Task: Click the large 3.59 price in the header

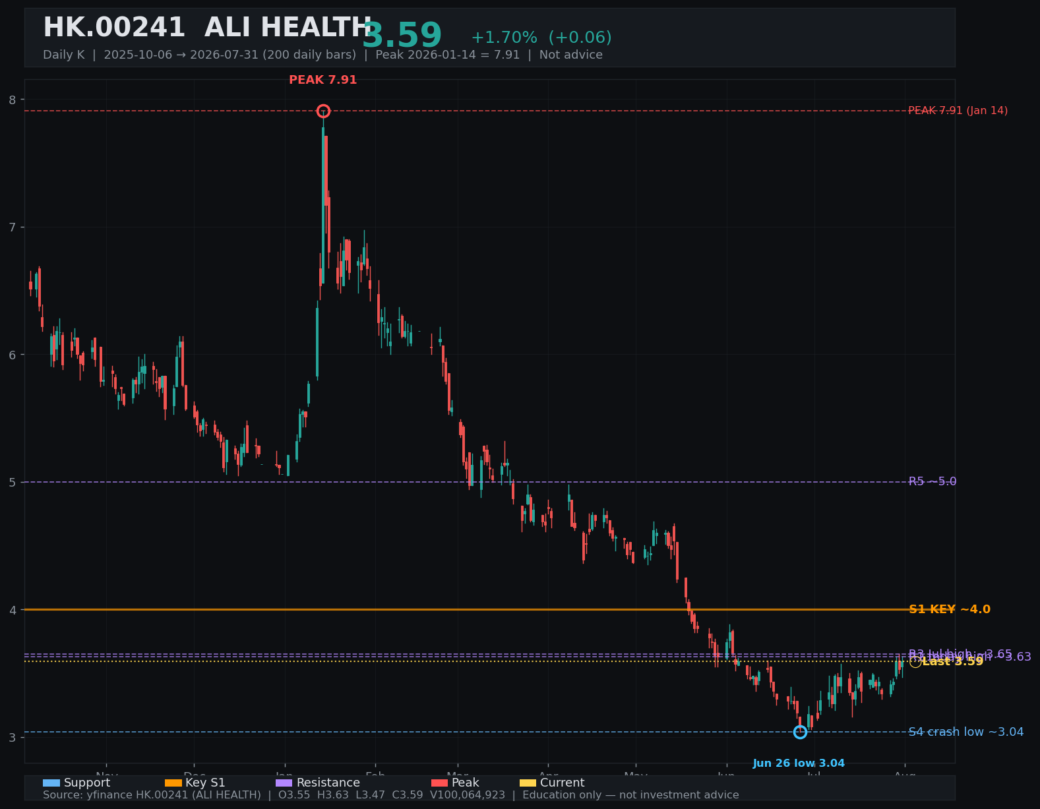Action: coord(402,36)
